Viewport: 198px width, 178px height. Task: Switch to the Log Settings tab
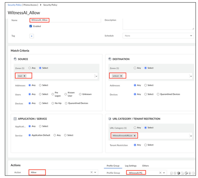coord(131,166)
